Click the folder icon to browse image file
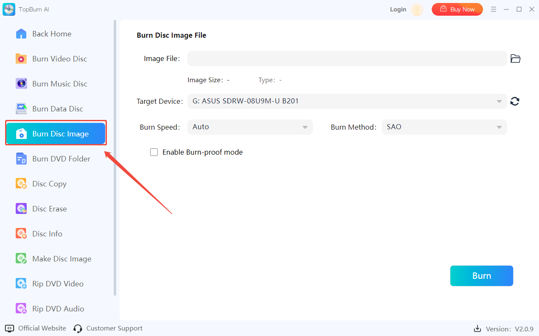The height and width of the screenshot is (336, 539). click(x=515, y=59)
